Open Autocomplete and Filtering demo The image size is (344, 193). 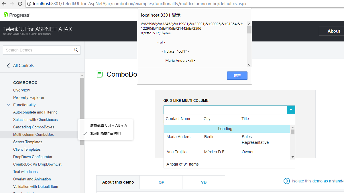pyautogui.click(x=35, y=112)
